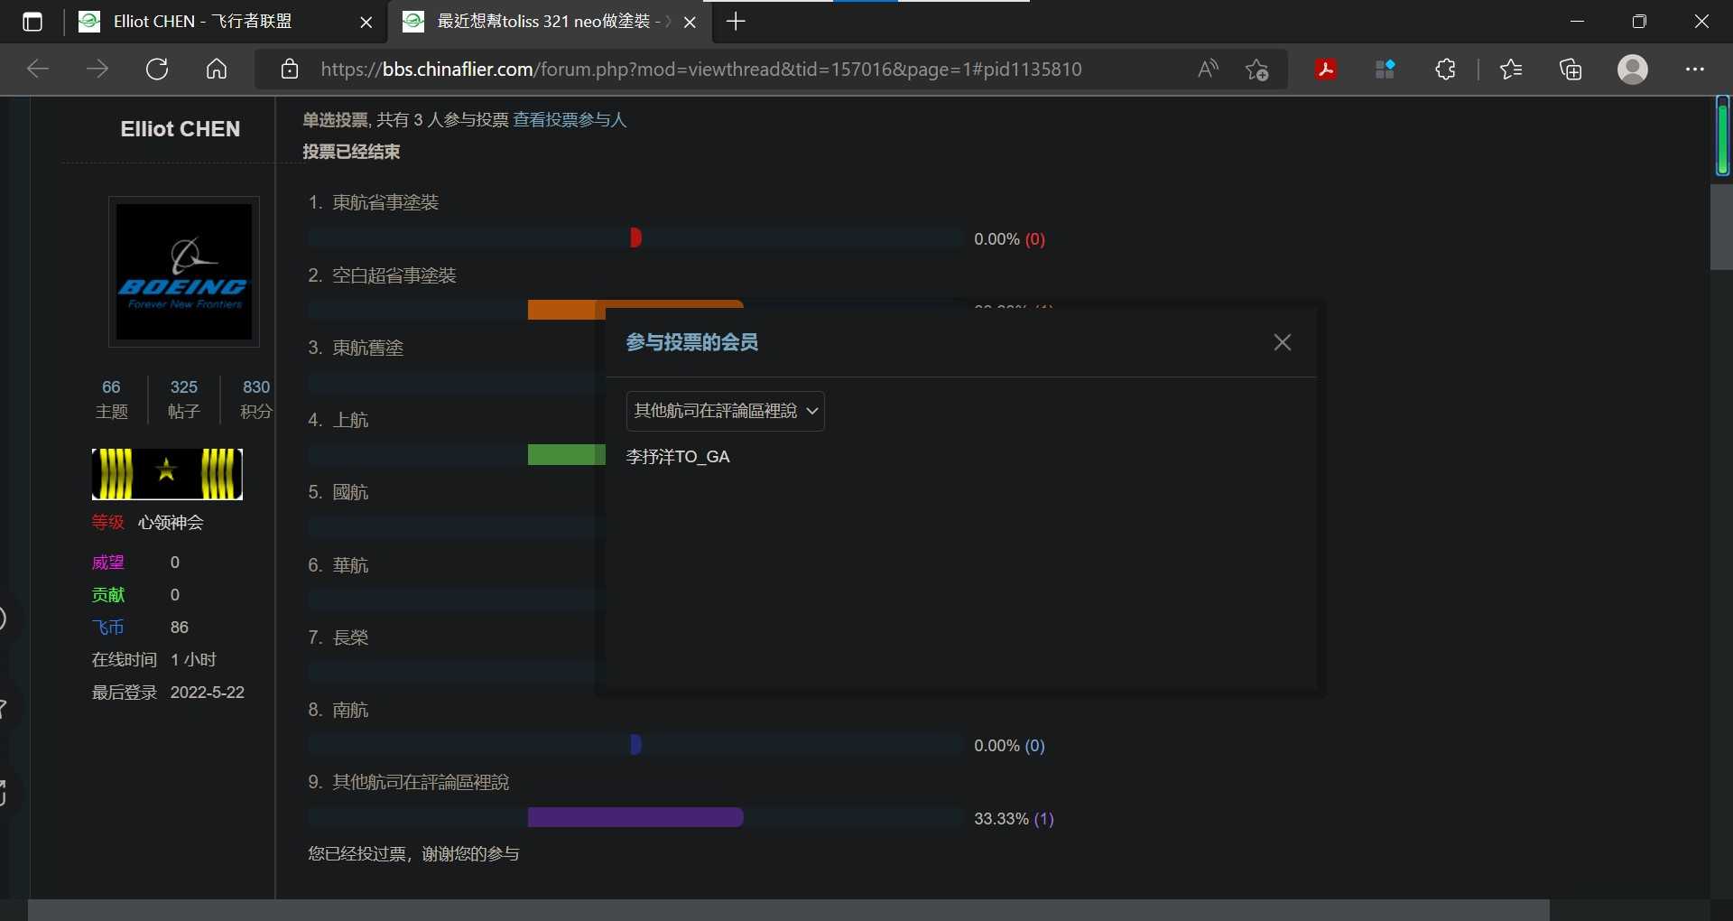Viewport: 1733px width, 921px height.
Task: Click the address bar URL
Action: (701, 70)
